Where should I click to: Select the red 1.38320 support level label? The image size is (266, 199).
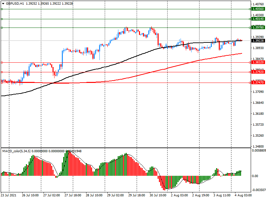click(258, 62)
